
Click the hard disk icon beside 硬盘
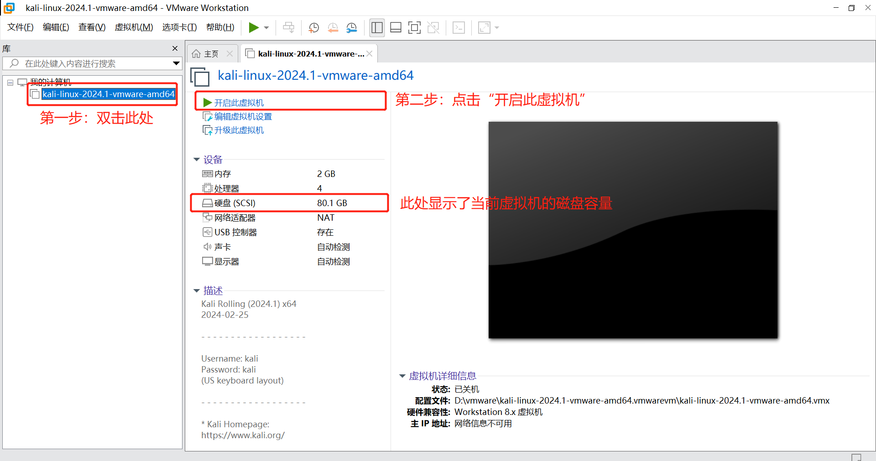208,203
